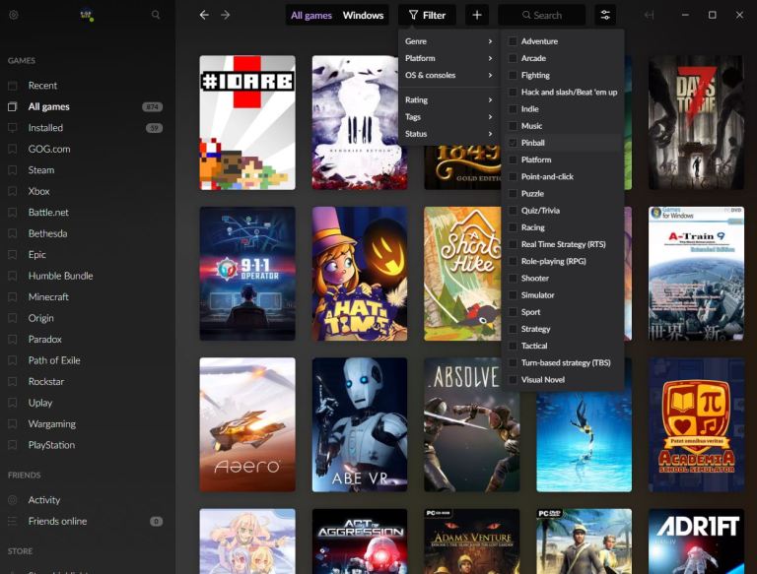Image resolution: width=757 pixels, height=574 pixels.
Task: Expand the Tags filter submenu
Action: [x=448, y=117]
